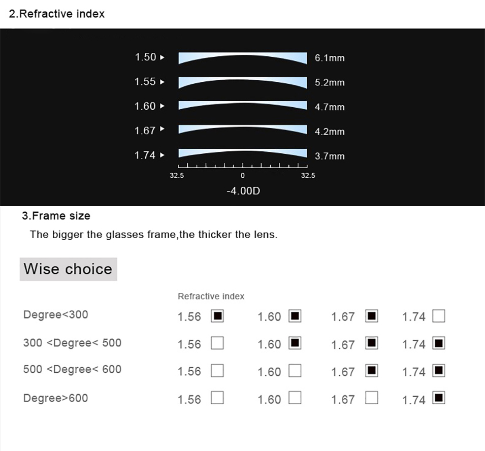Toggle 1.60 checkbox in Degree<300 row
485x451 pixels.
[295, 316]
